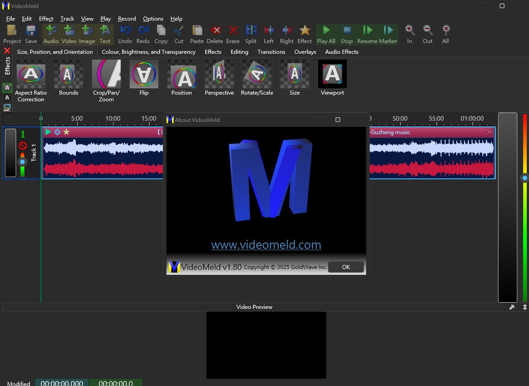
Task: Add an audio file with Audio button
Action: tap(51, 34)
